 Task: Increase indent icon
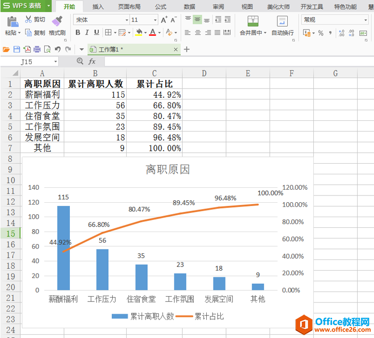(227, 20)
